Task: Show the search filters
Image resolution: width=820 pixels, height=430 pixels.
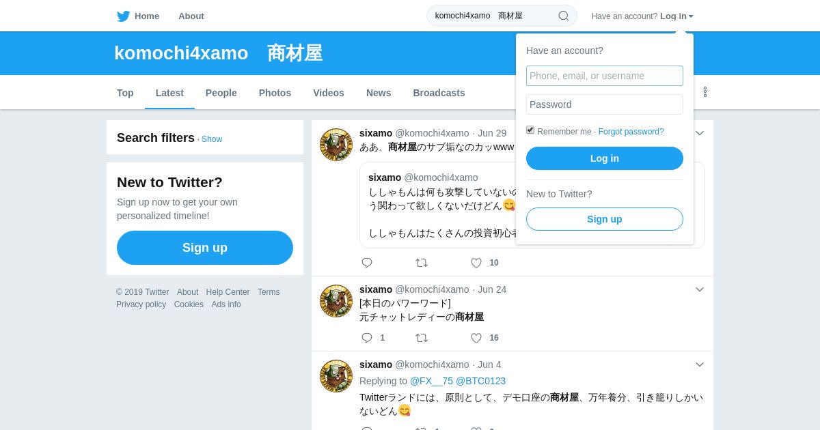Action: (x=212, y=139)
